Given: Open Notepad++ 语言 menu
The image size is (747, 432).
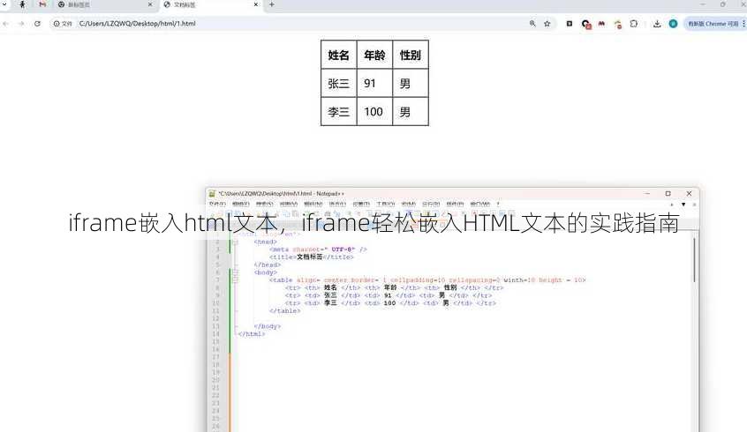Looking at the screenshot, I should [x=337, y=205].
